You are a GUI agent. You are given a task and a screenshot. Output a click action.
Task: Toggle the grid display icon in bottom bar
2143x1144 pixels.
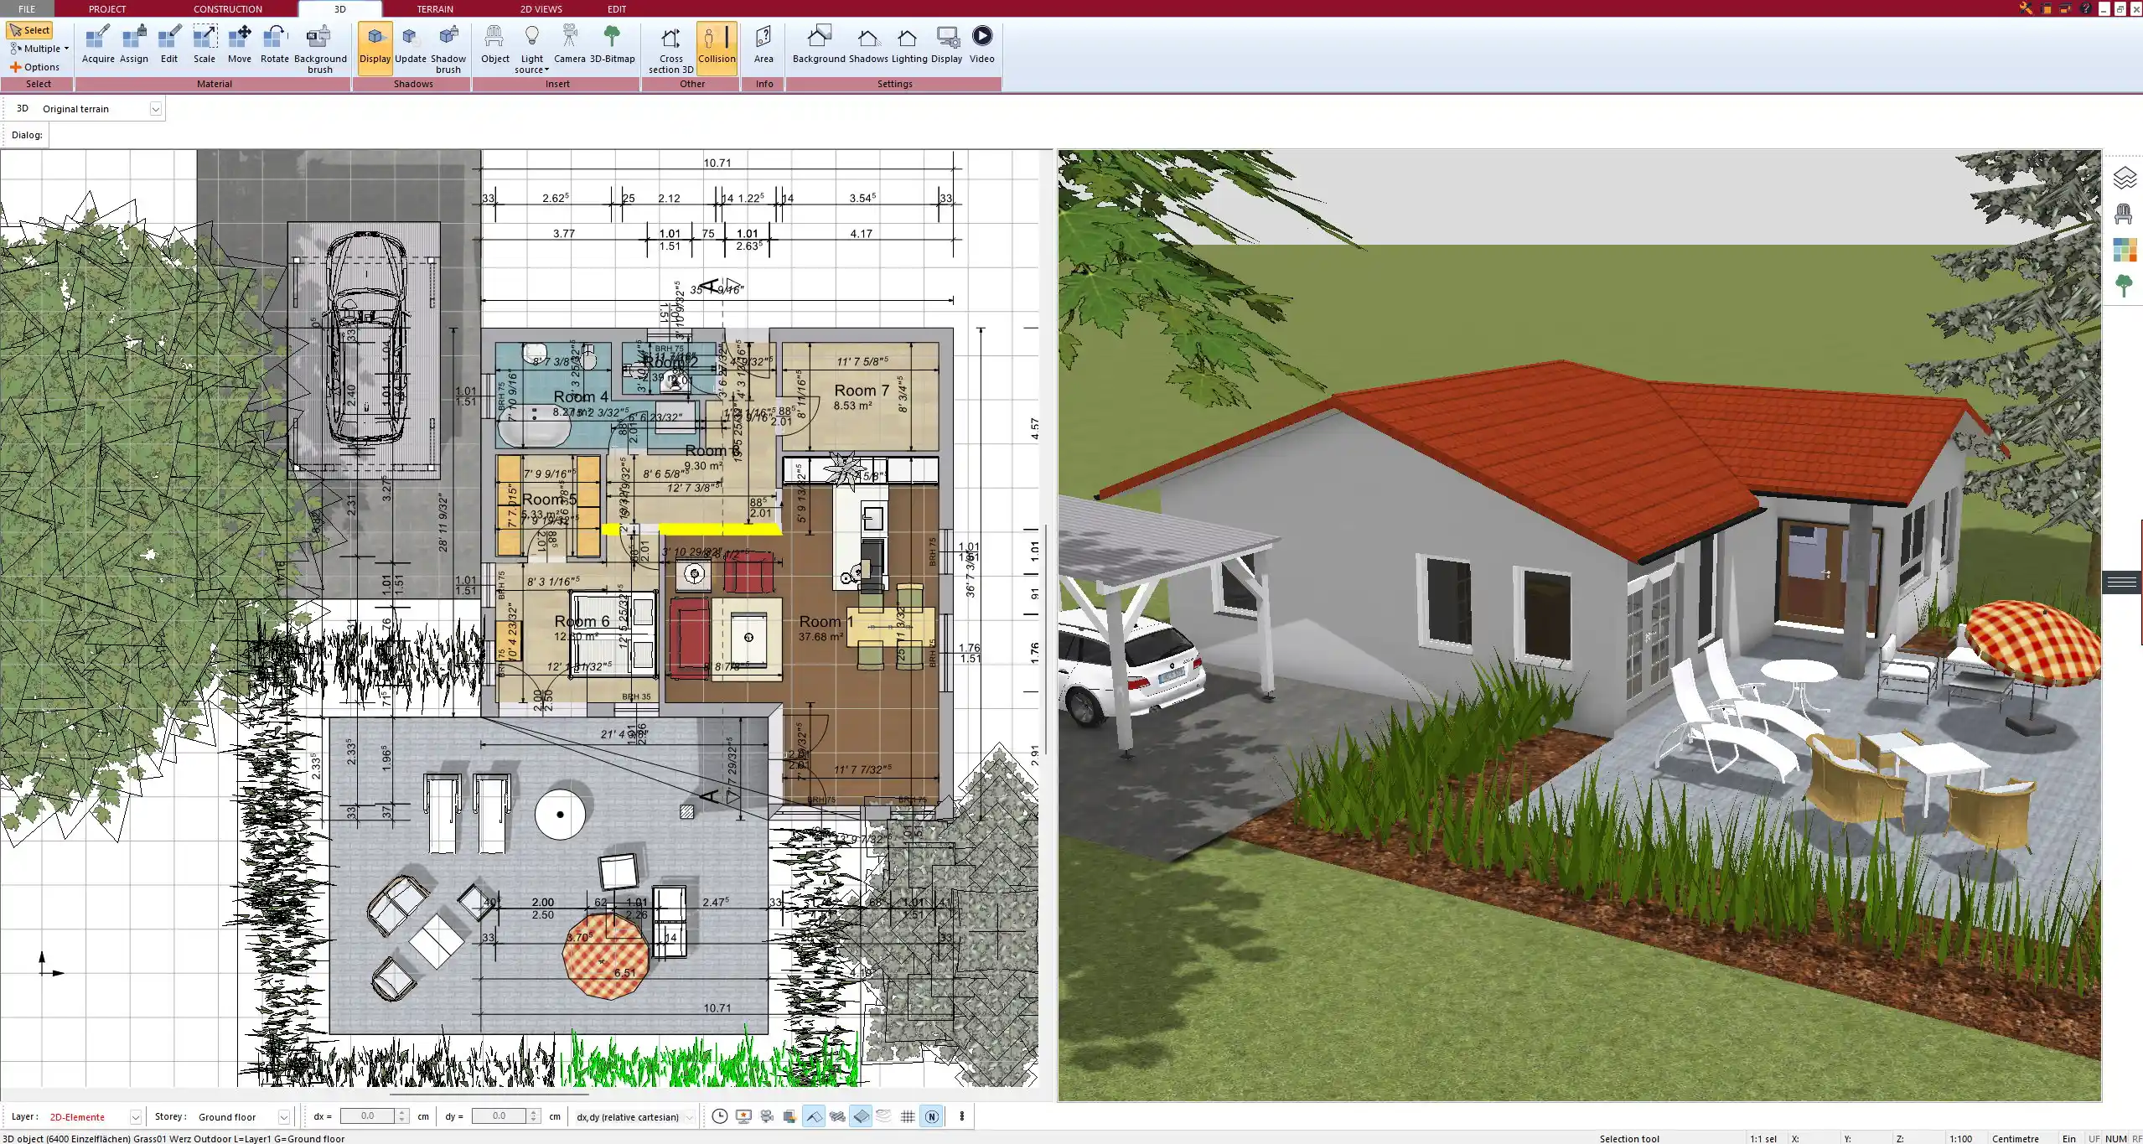(x=908, y=1116)
